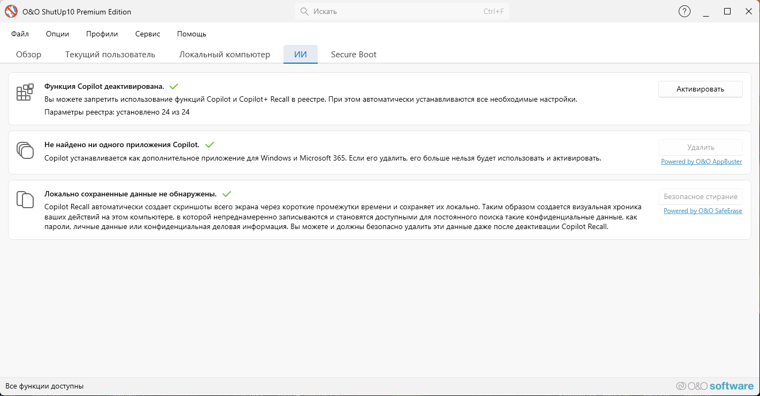Click the heading 'Функция Copilot деактивирована.'
Image resolution: width=760 pixels, height=396 pixels.
click(104, 86)
